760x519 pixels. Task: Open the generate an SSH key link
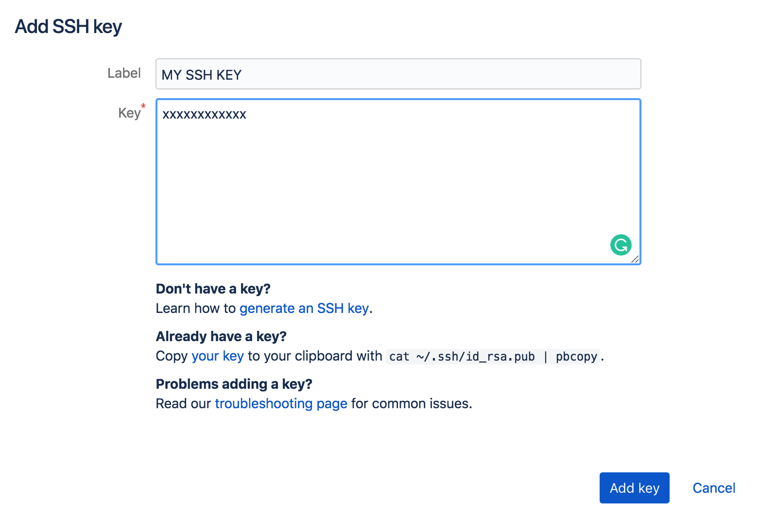tap(304, 309)
